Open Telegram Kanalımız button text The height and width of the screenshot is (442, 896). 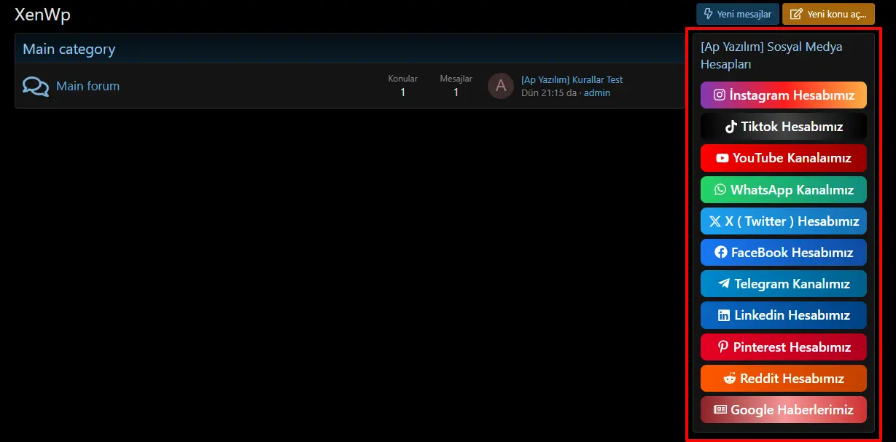(792, 284)
